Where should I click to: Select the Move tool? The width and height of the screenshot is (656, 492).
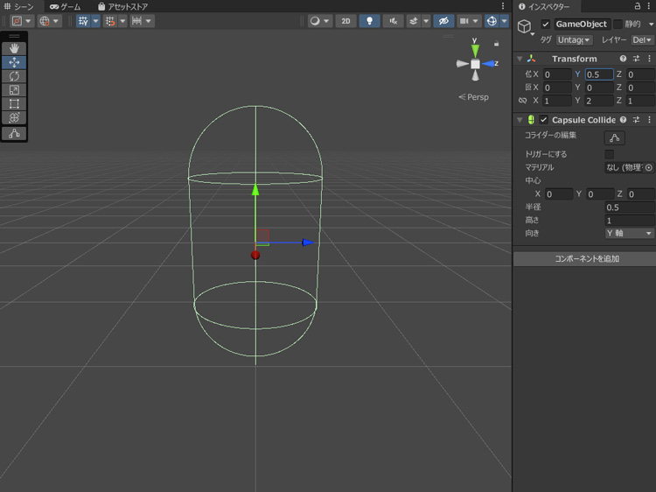[x=14, y=62]
